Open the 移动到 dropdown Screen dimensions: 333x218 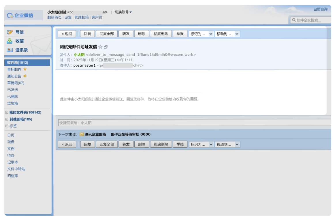point(227,34)
